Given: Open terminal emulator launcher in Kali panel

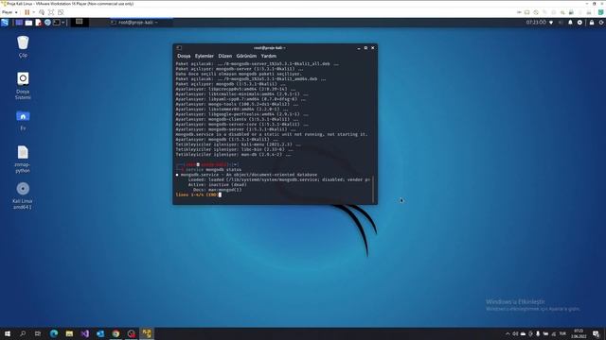Looking at the screenshot, I should coord(57,23).
